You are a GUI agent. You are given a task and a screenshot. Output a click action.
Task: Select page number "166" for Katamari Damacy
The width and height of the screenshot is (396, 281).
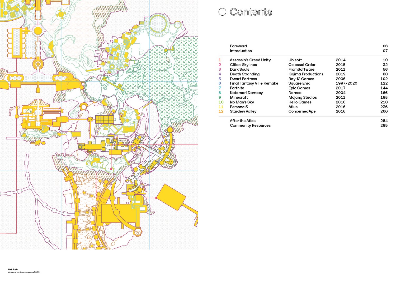[x=384, y=93]
